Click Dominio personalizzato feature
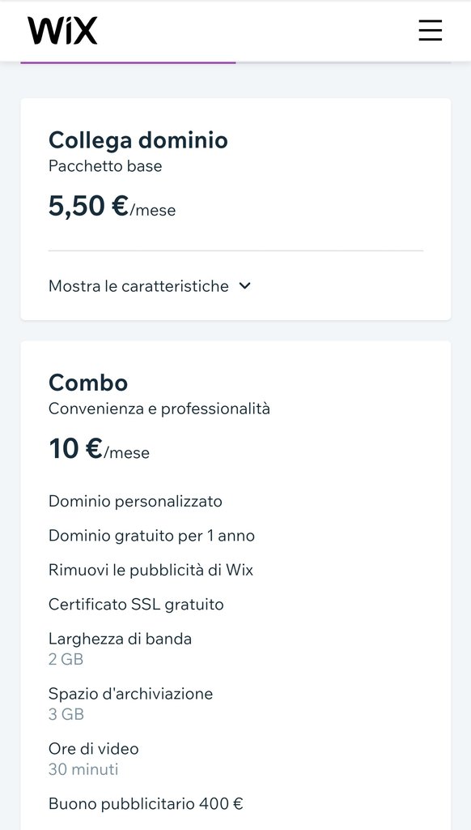This screenshot has width=471, height=830. (135, 501)
